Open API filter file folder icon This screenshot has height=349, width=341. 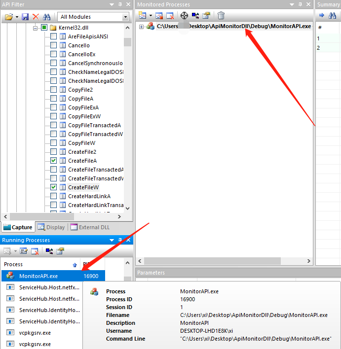[x=9, y=17]
